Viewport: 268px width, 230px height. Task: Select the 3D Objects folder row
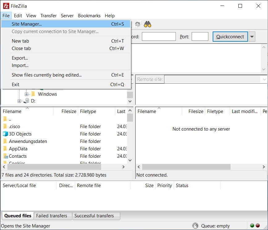point(64,134)
